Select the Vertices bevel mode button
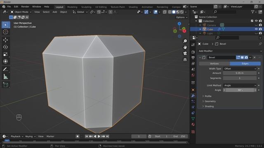The height and width of the screenshot is (148, 264). [214, 64]
